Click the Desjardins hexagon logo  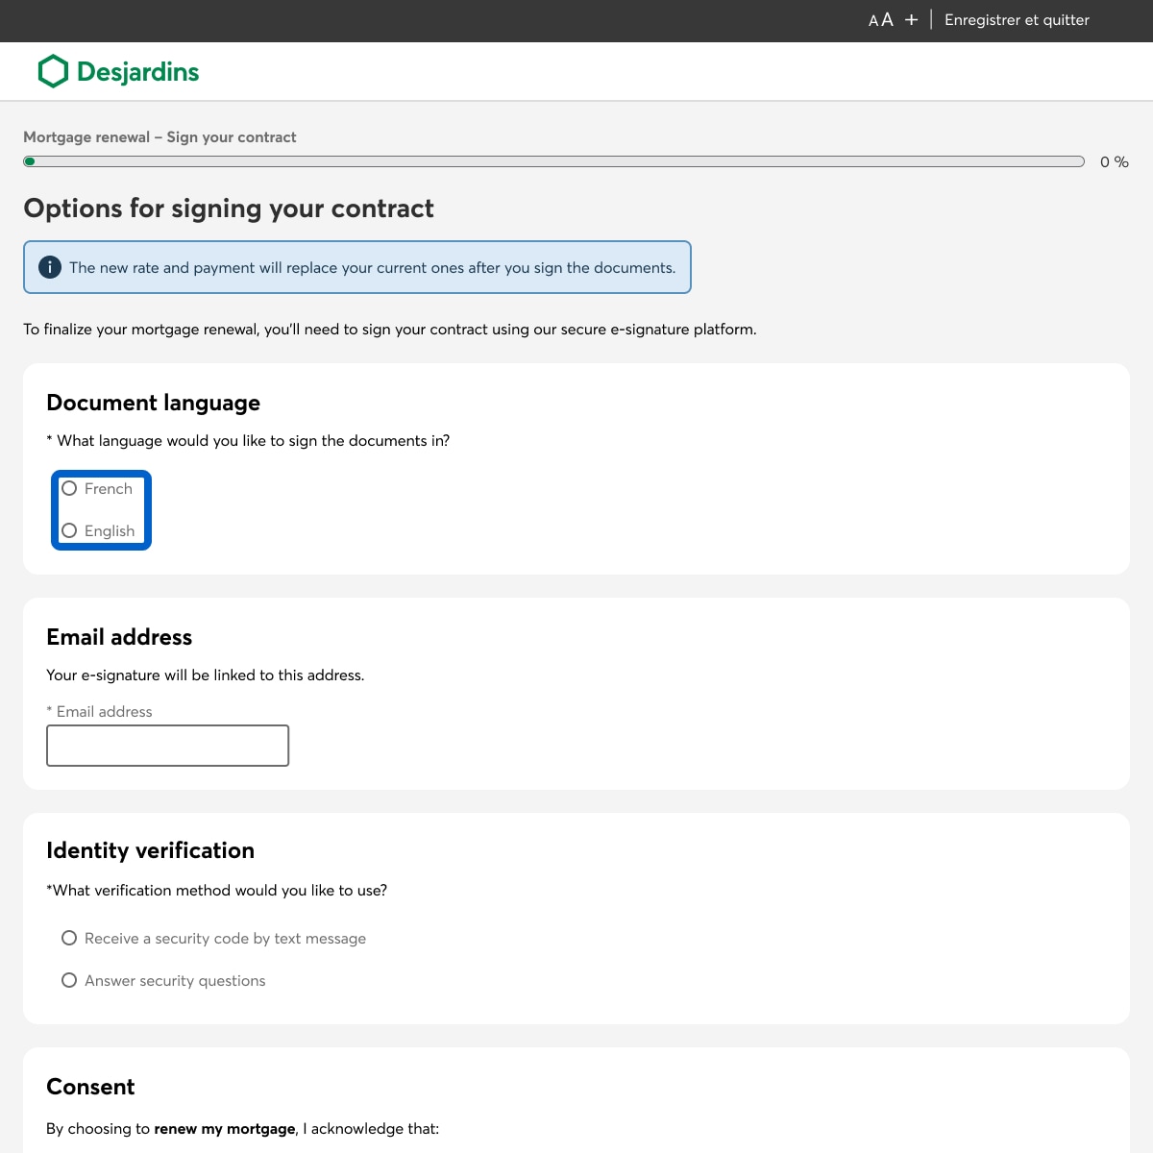pyautogui.click(x=53, y=71)
